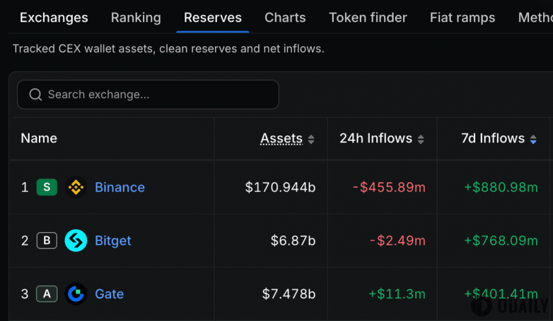Viewport: 553px width, 321px height.
Task: Go to the Token finder tab
Action: click(368, 18)
